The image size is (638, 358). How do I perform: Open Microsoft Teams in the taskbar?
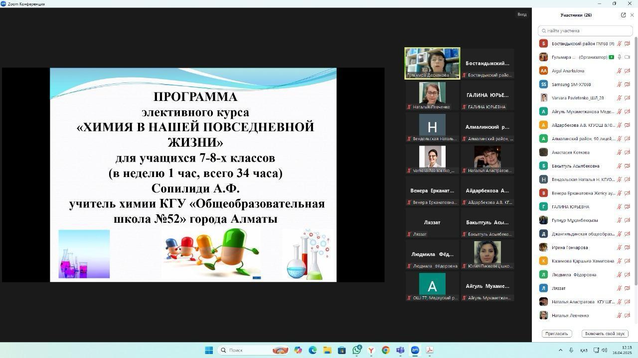click(400, 350)
